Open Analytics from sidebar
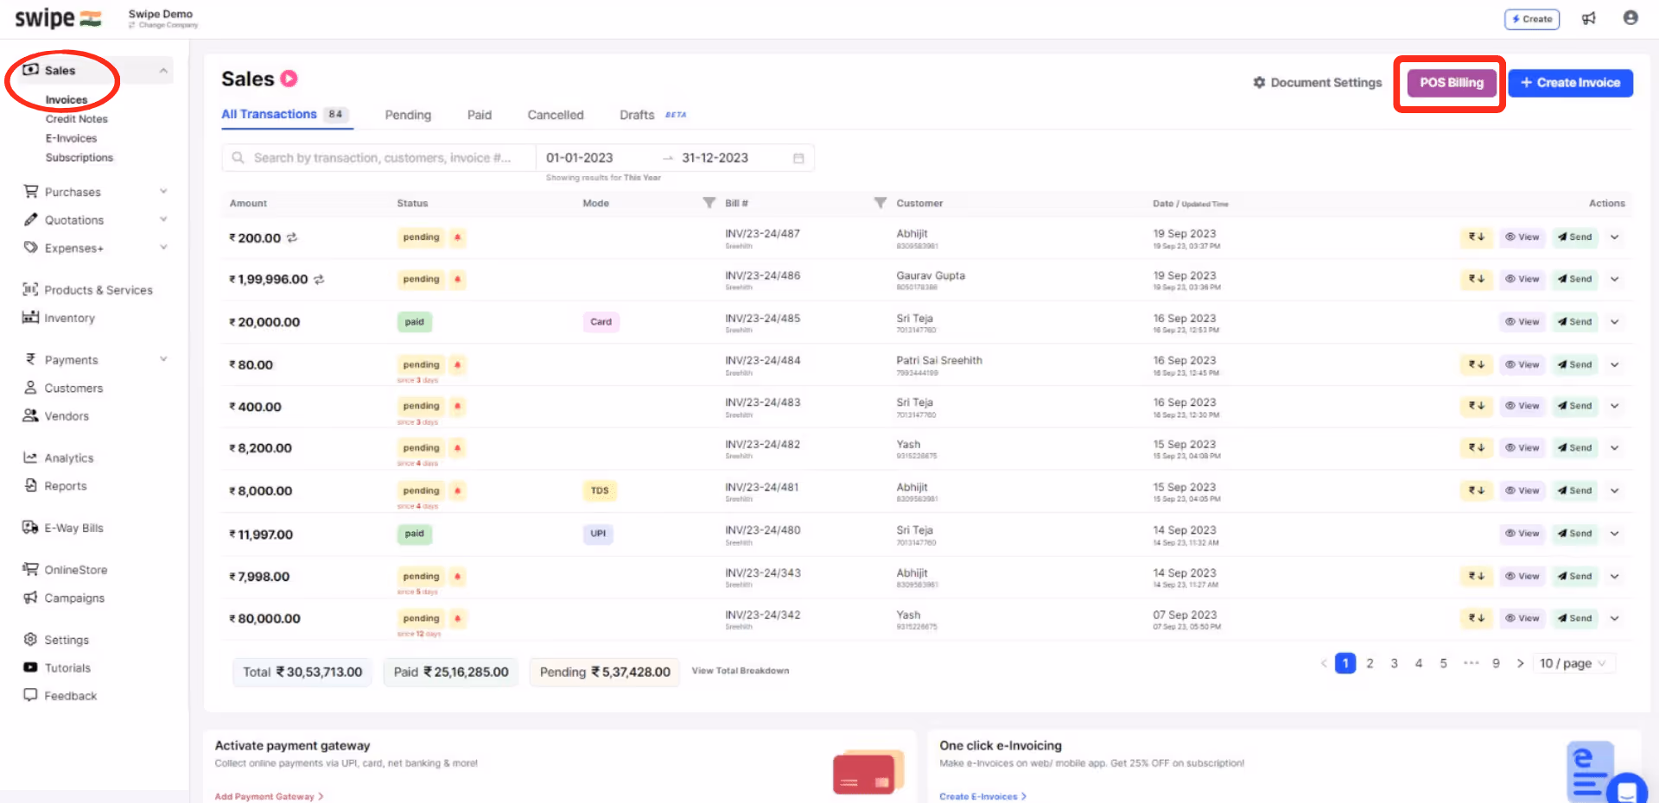1659x803 pixels. point(58,458)
